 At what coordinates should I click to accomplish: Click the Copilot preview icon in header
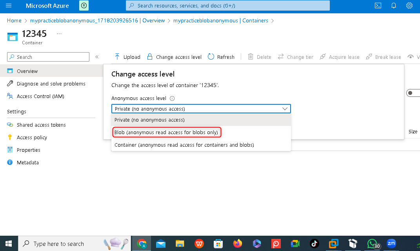coord(84,5)
